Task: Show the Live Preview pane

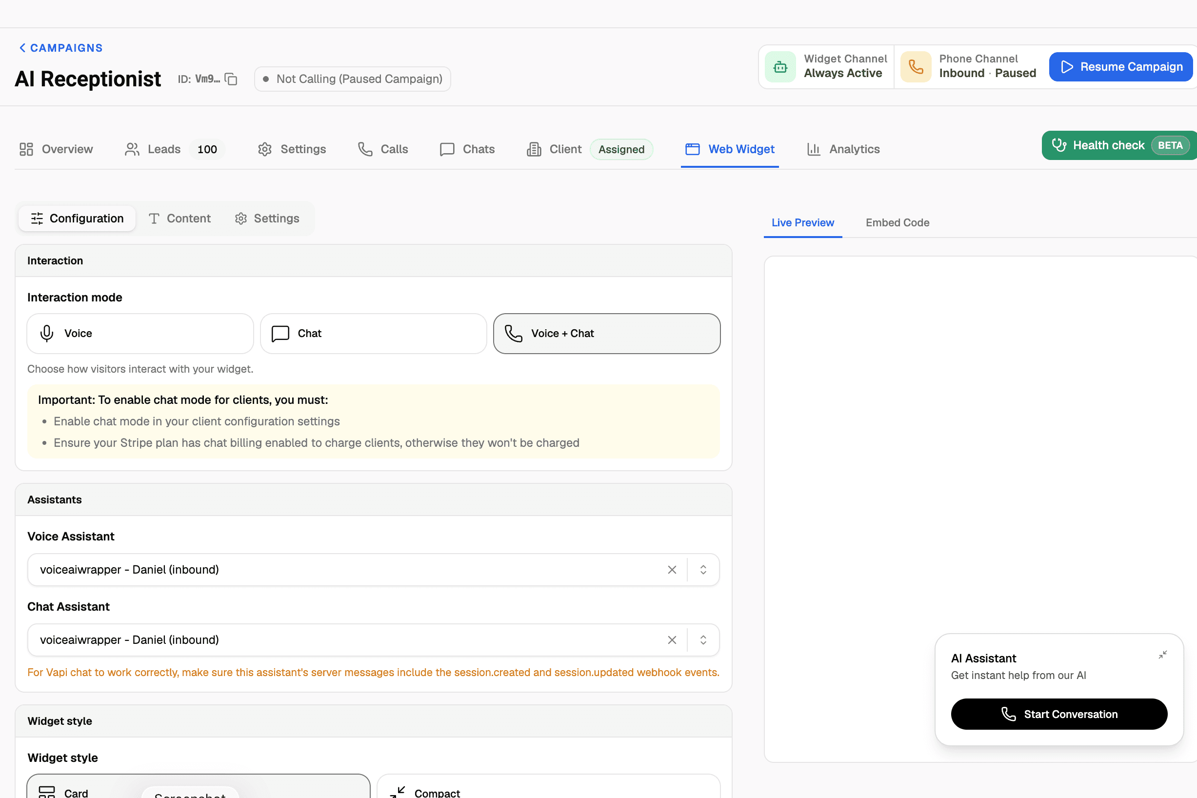Action: point(802,222)
